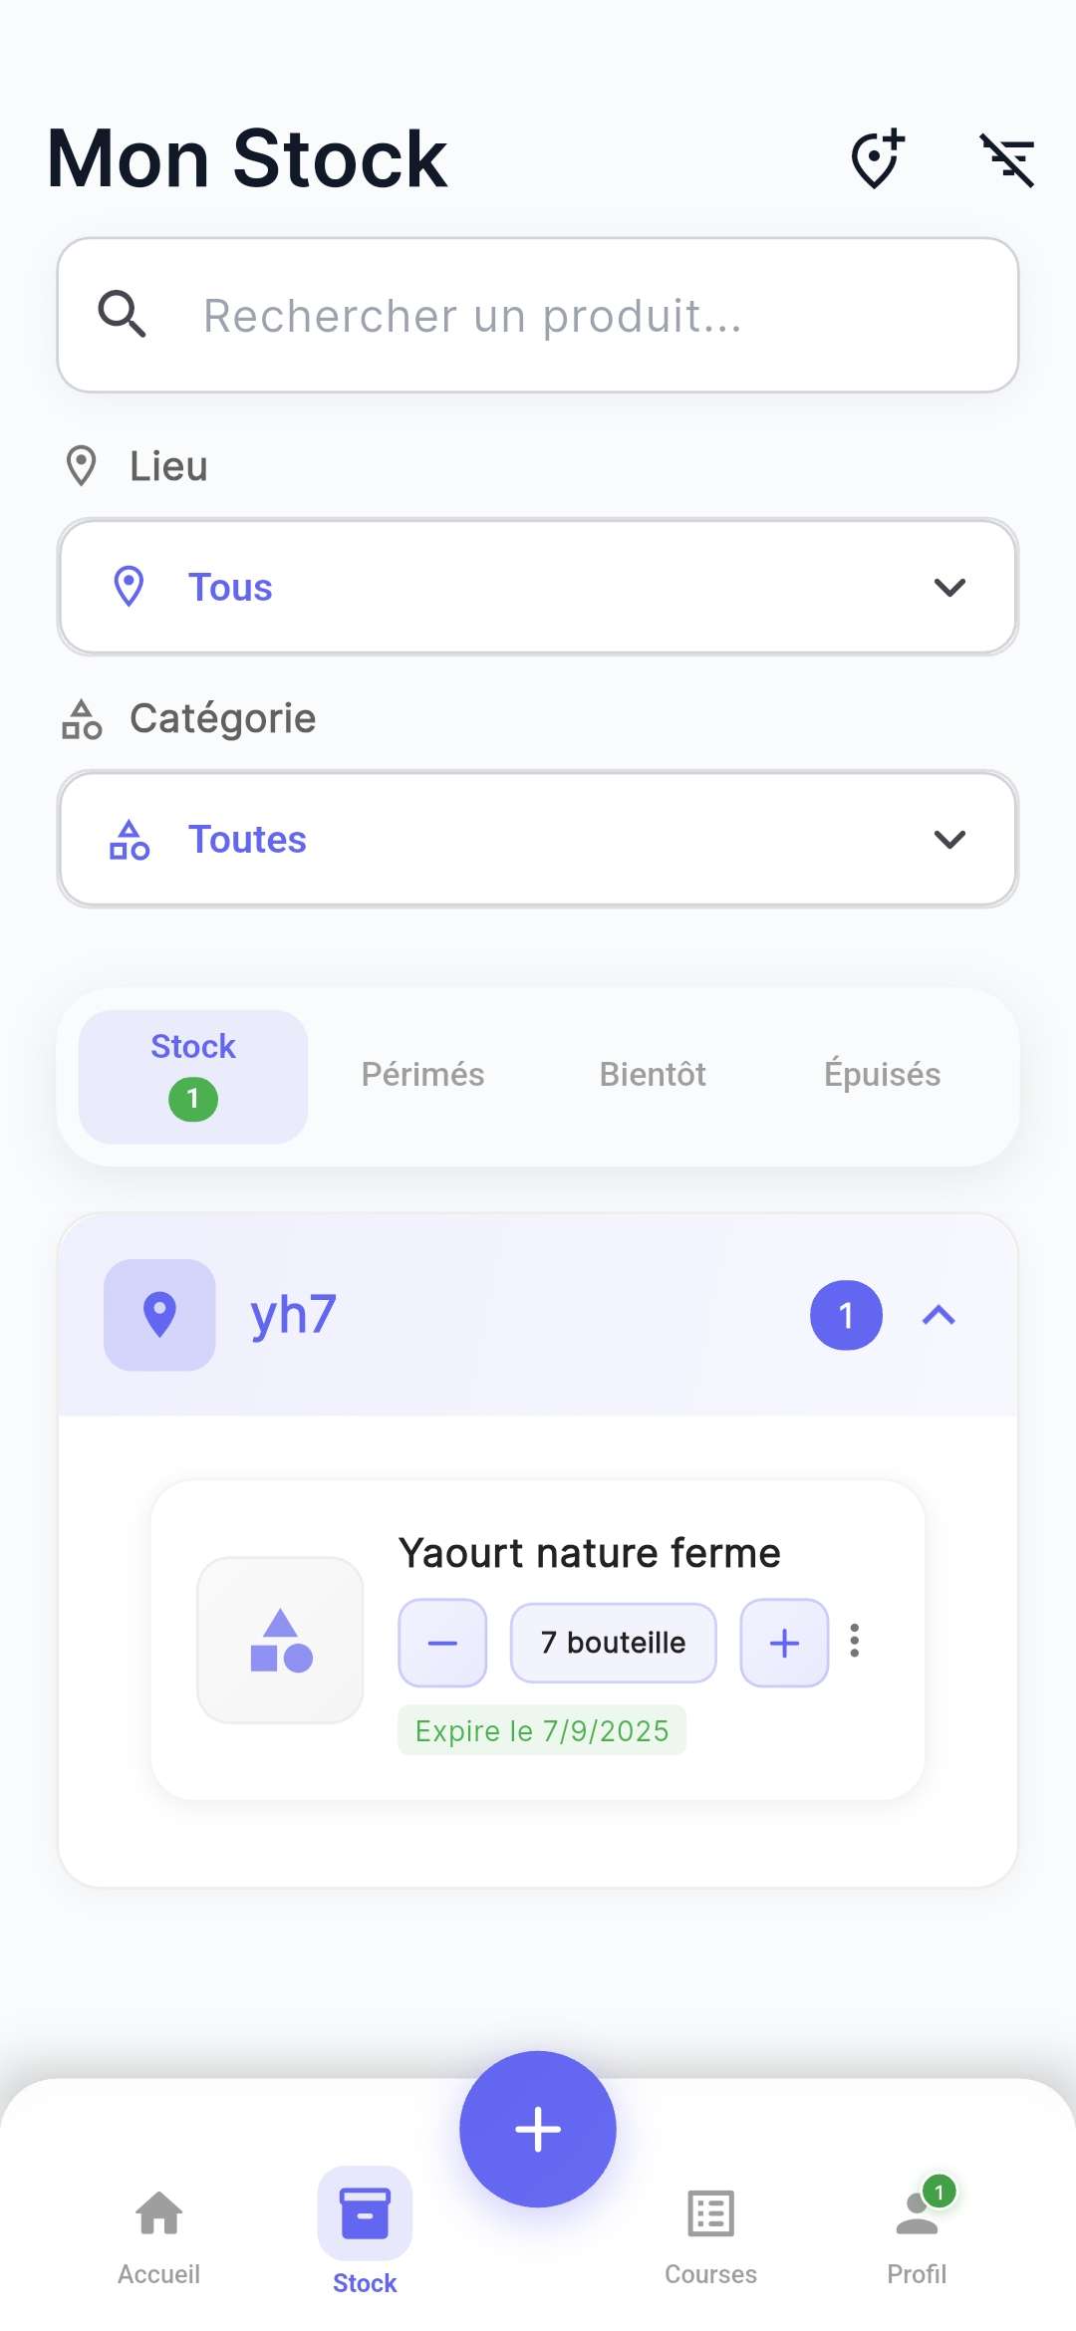
Task: Select the Épuisés tab
Action: [882, 1075]
